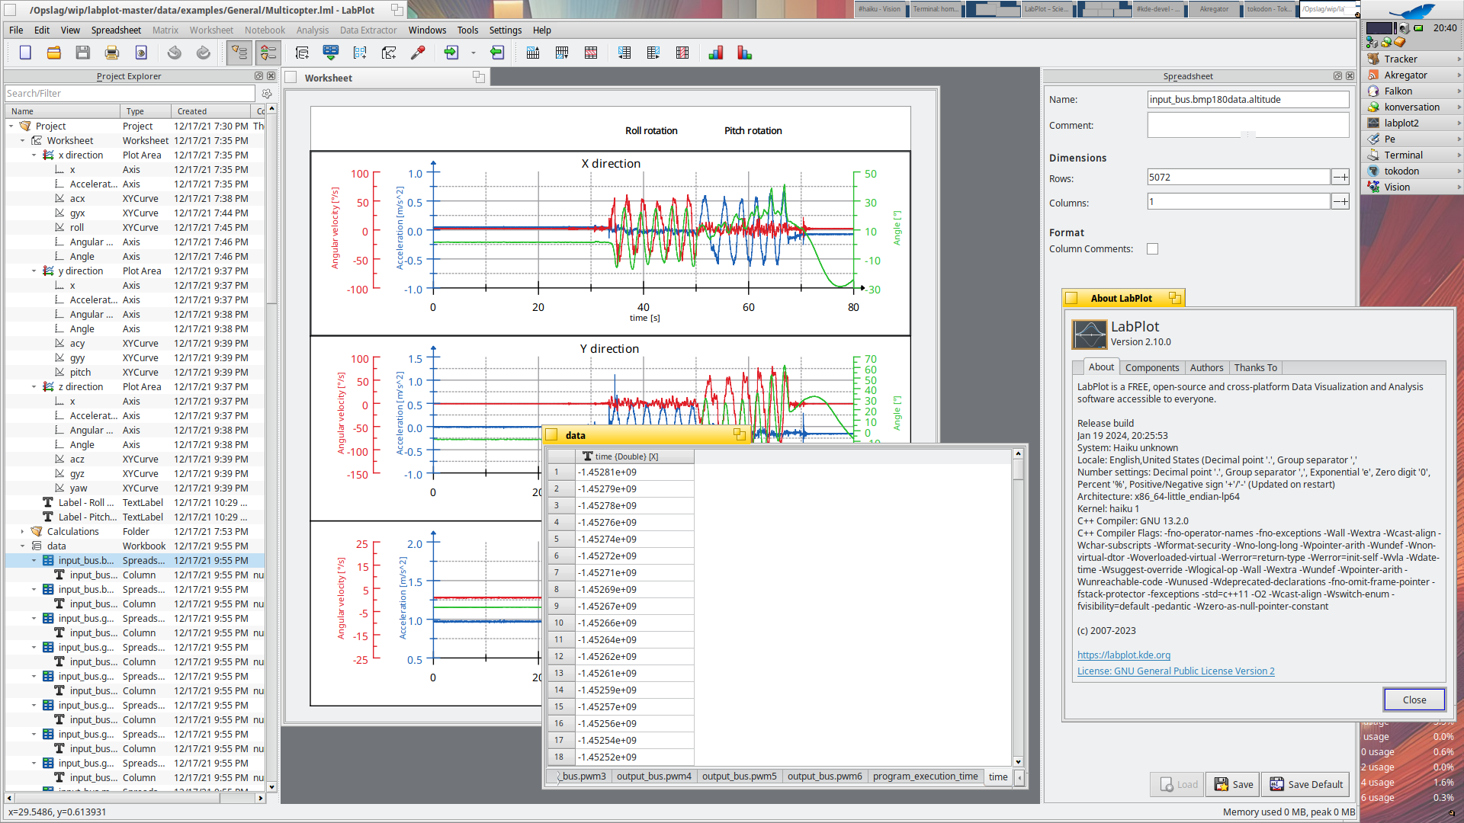The image size is (1464, 823).
Task: Close the About LabPlot dialog with Close button
Action: point(1414,700)
